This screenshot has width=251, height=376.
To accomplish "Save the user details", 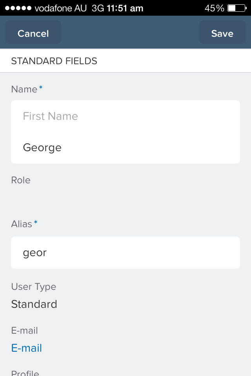I will pos(222,33).
